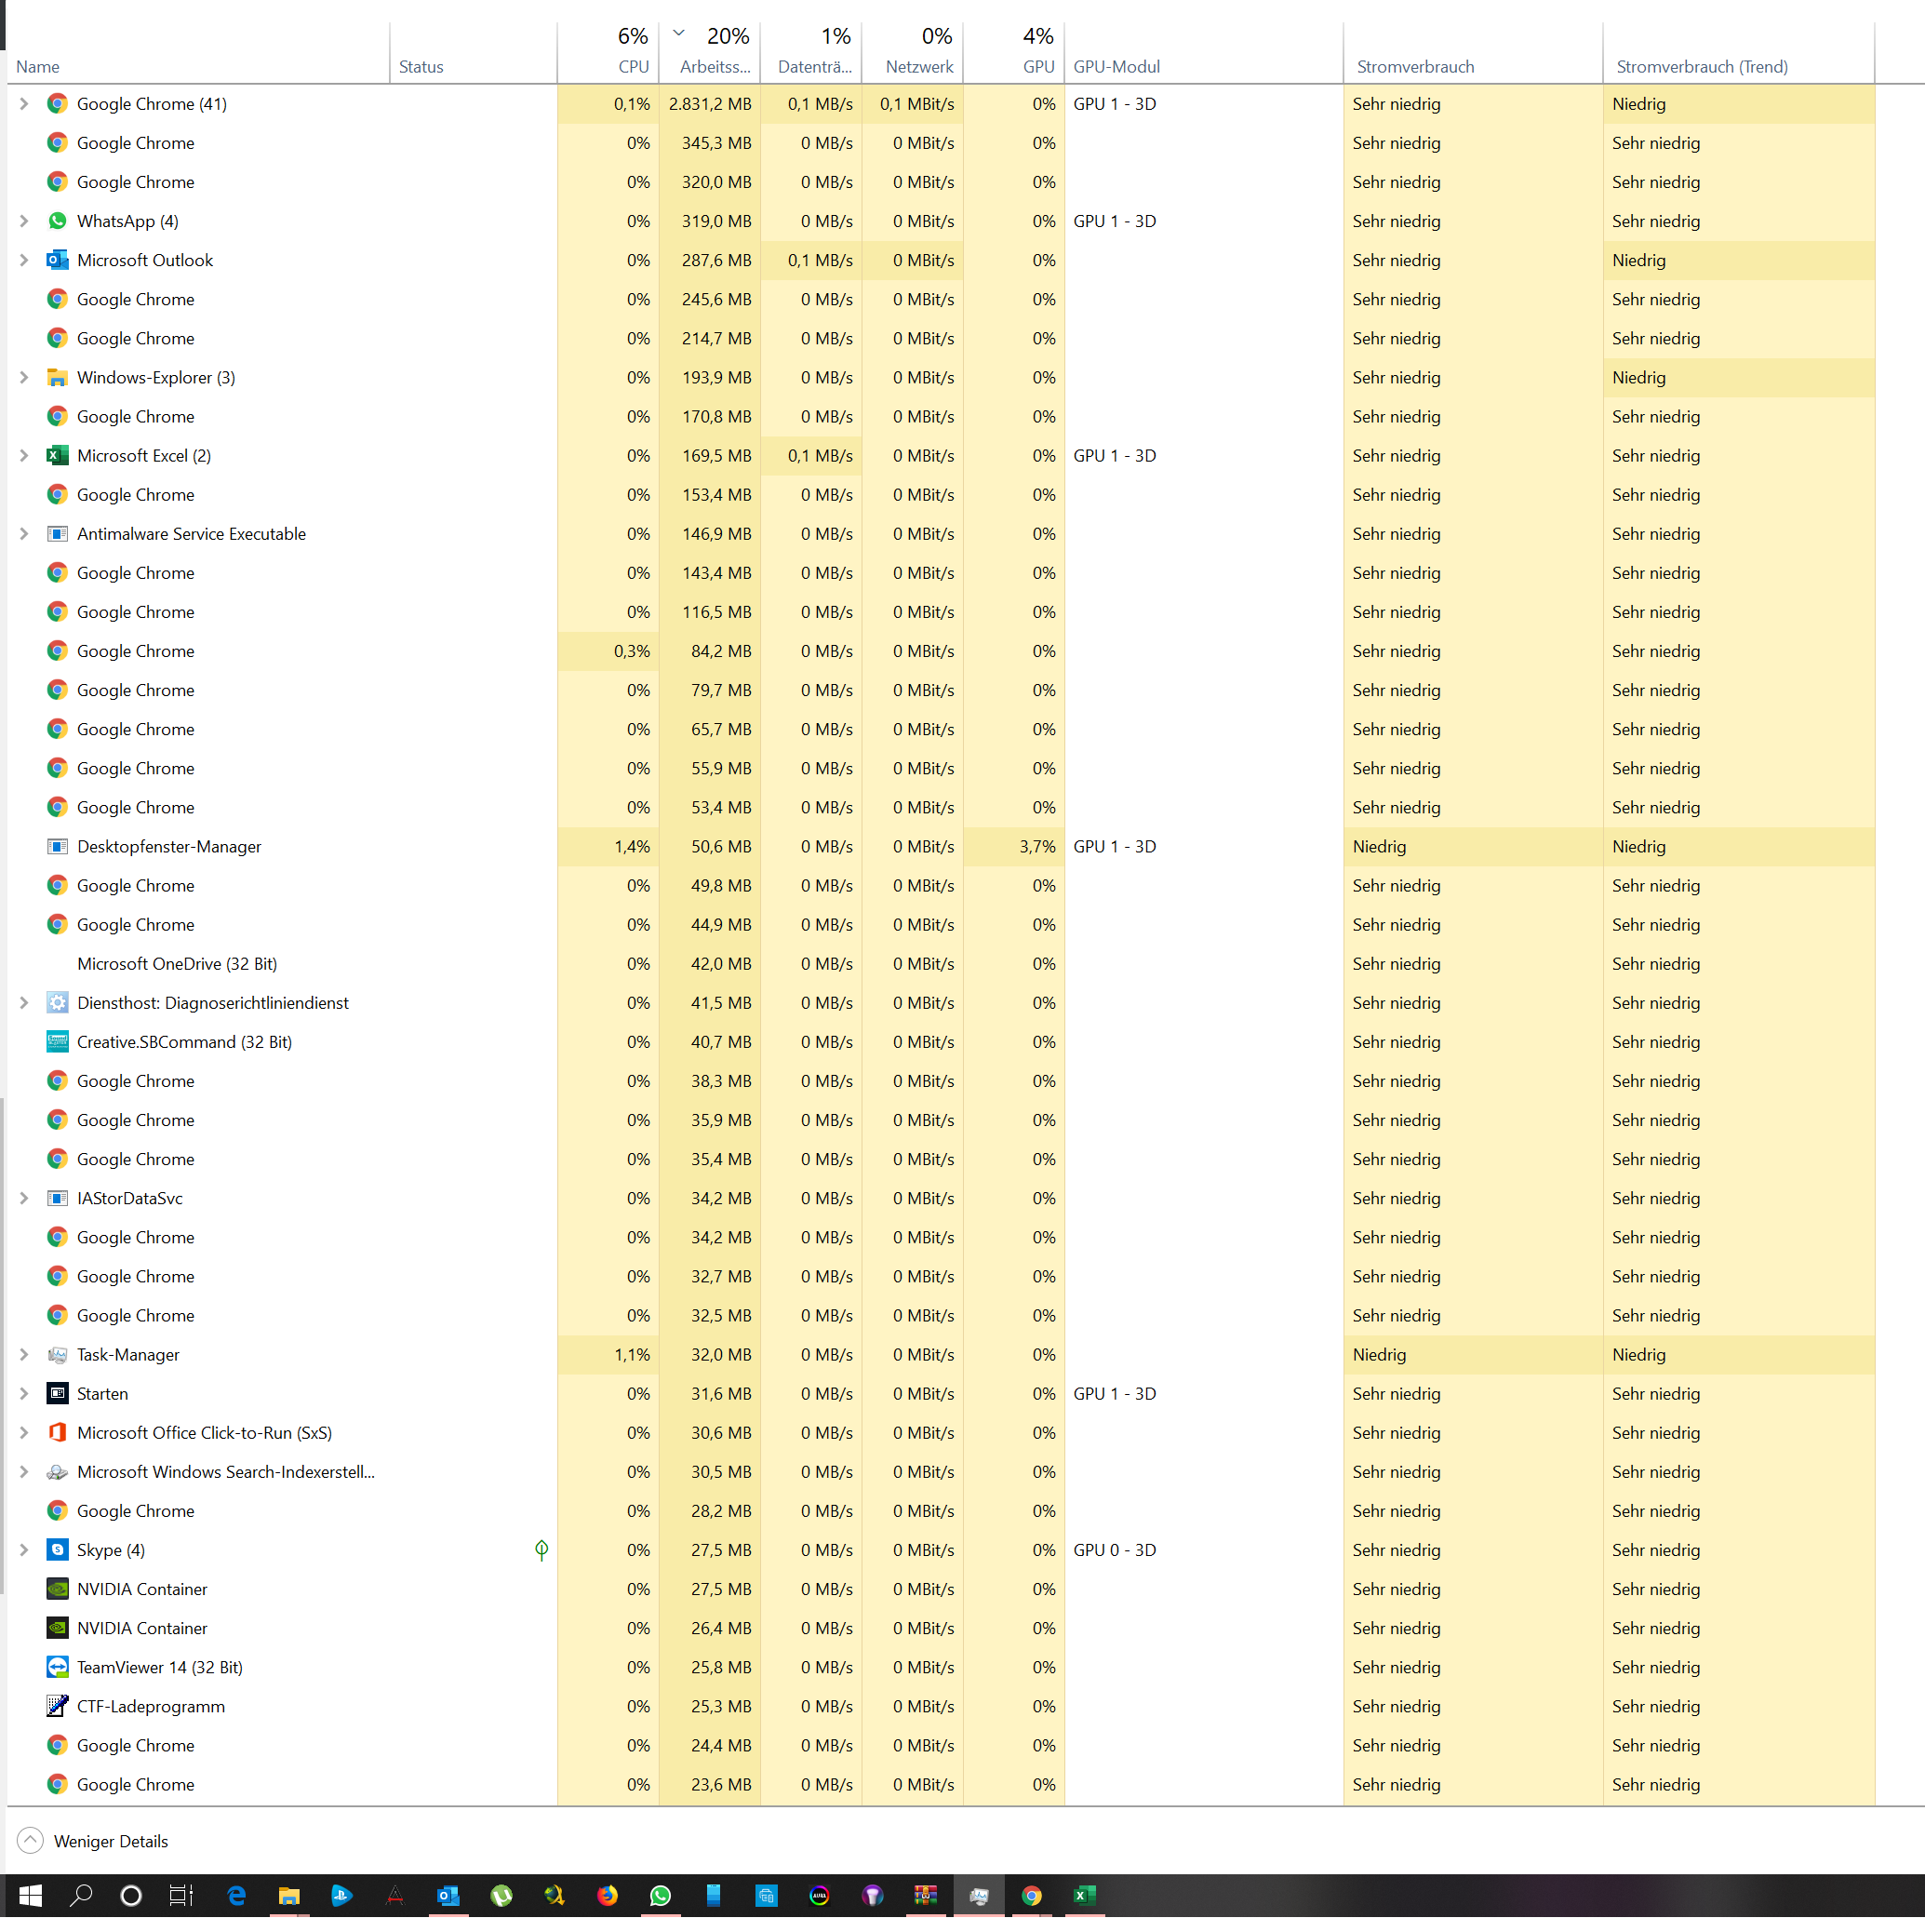Expand Antimalware Service Executable

tap(24, 534)
